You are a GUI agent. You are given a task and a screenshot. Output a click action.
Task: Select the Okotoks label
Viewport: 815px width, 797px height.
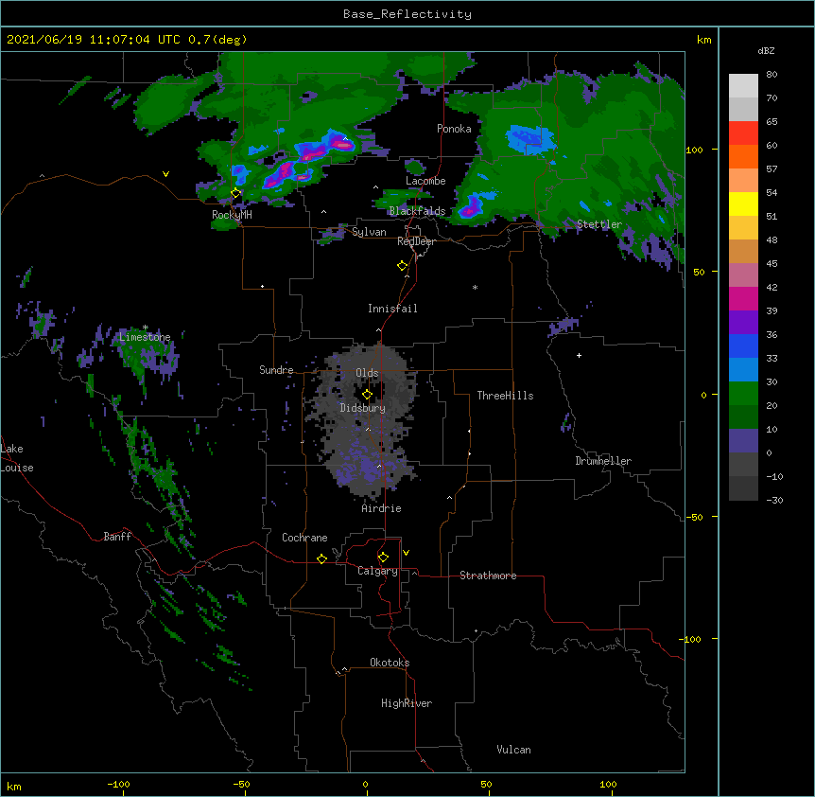tap(390, 663)
